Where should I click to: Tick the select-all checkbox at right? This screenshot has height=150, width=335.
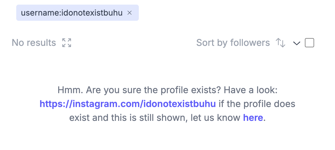[309, 43]
